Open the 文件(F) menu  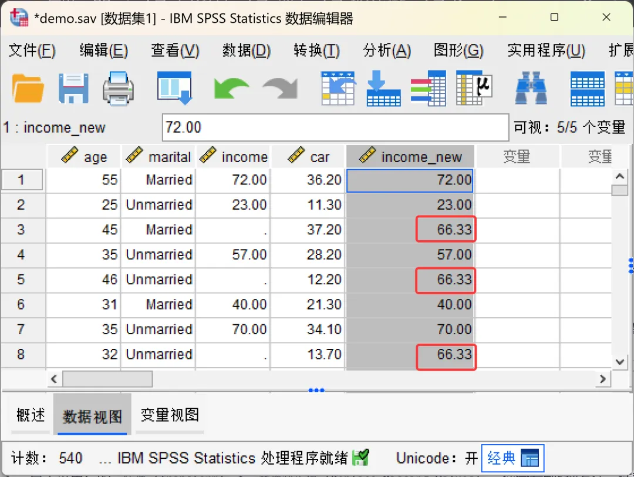[x=32, y=51]
